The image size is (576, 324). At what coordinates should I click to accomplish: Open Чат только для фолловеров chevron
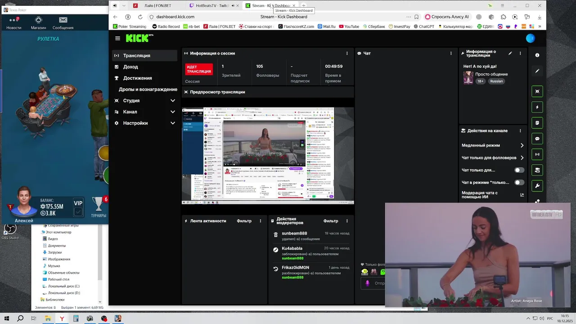[522, 158]
